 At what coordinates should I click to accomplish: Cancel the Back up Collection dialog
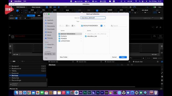(114, 57)
